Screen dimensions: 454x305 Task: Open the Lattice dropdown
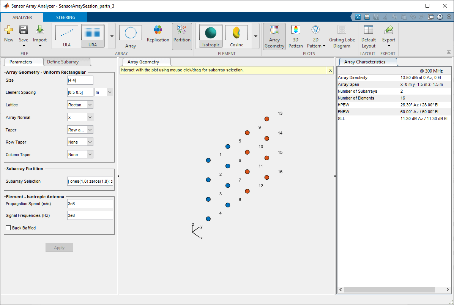coord(90,105)
